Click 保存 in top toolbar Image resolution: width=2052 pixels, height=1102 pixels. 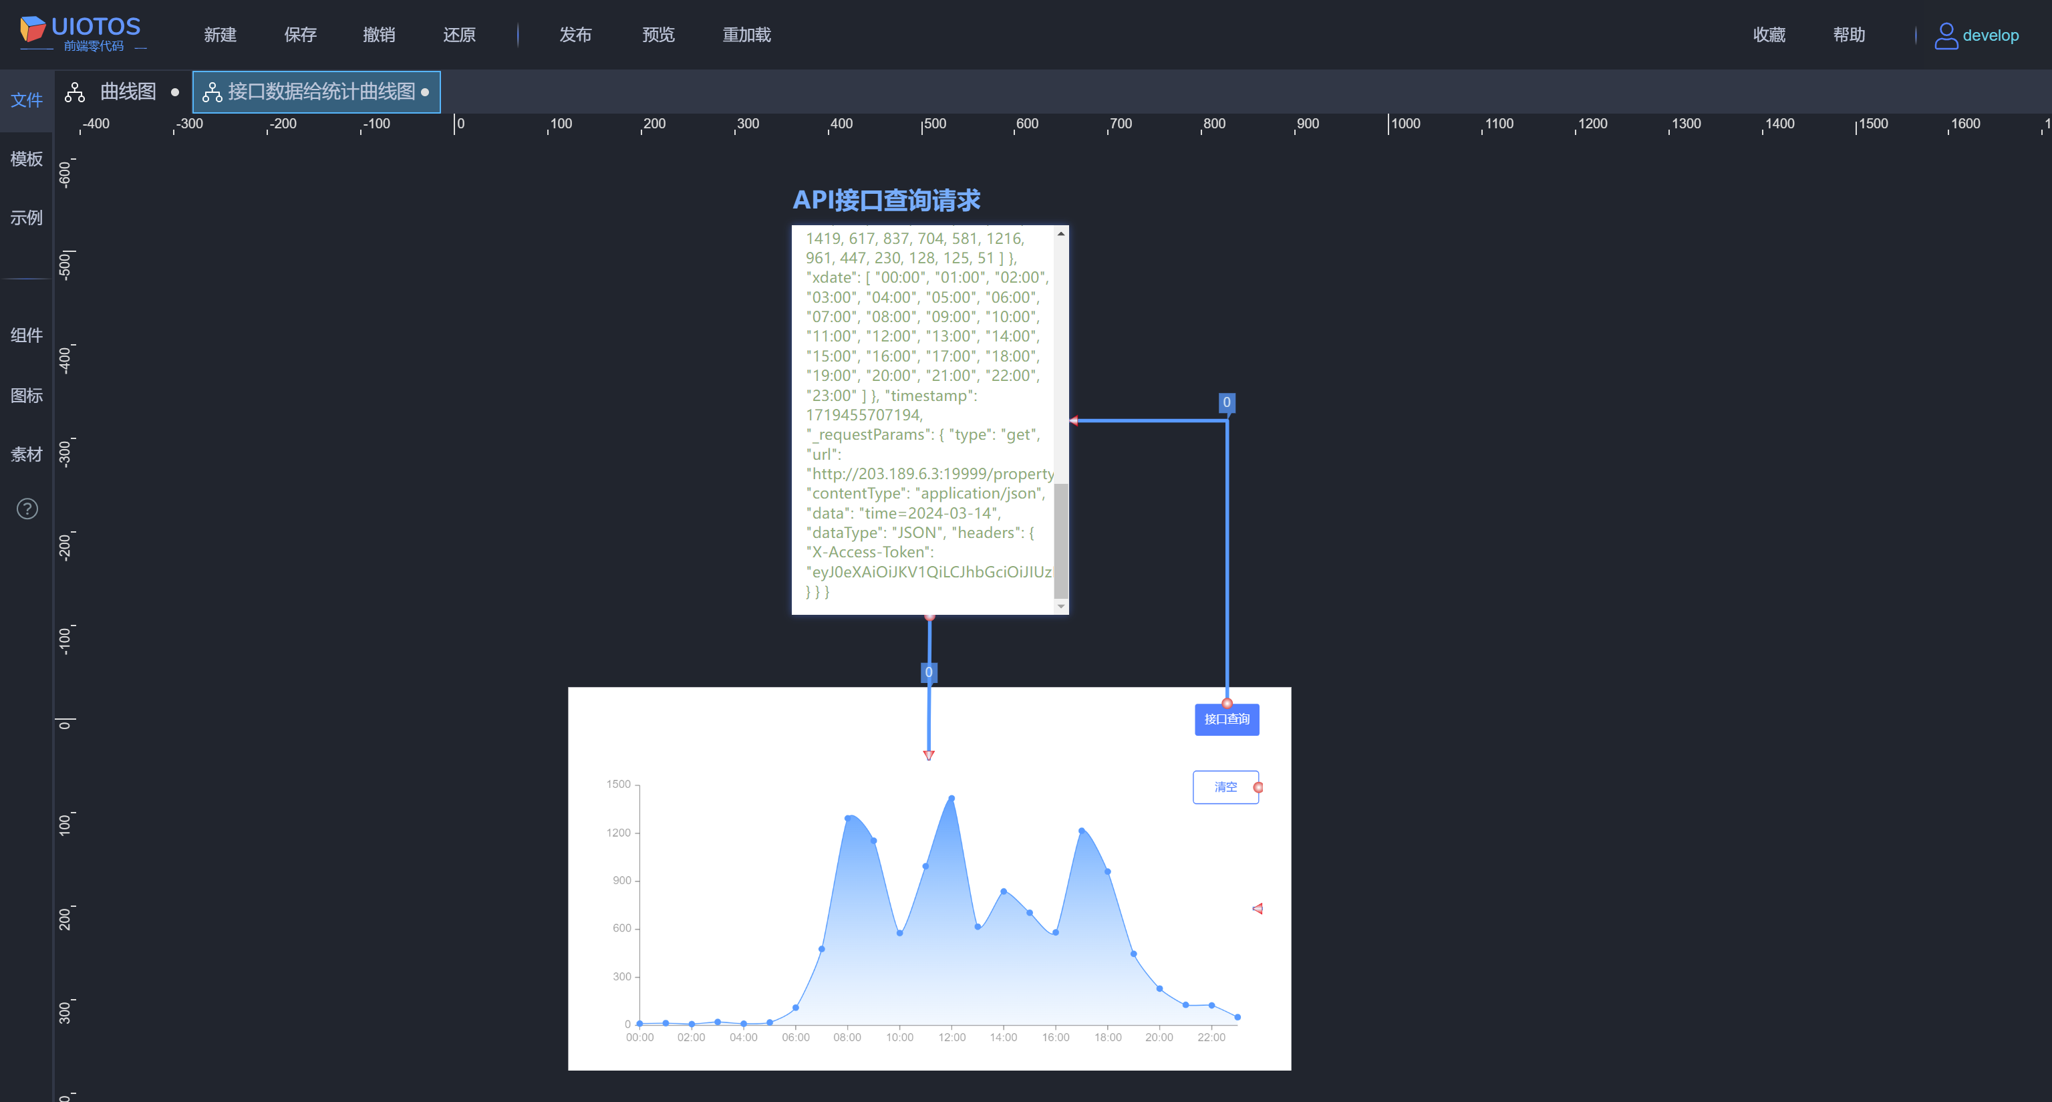300,35
